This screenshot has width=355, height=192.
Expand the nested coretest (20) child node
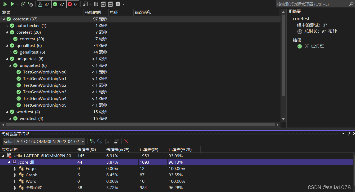pos(11,39)
